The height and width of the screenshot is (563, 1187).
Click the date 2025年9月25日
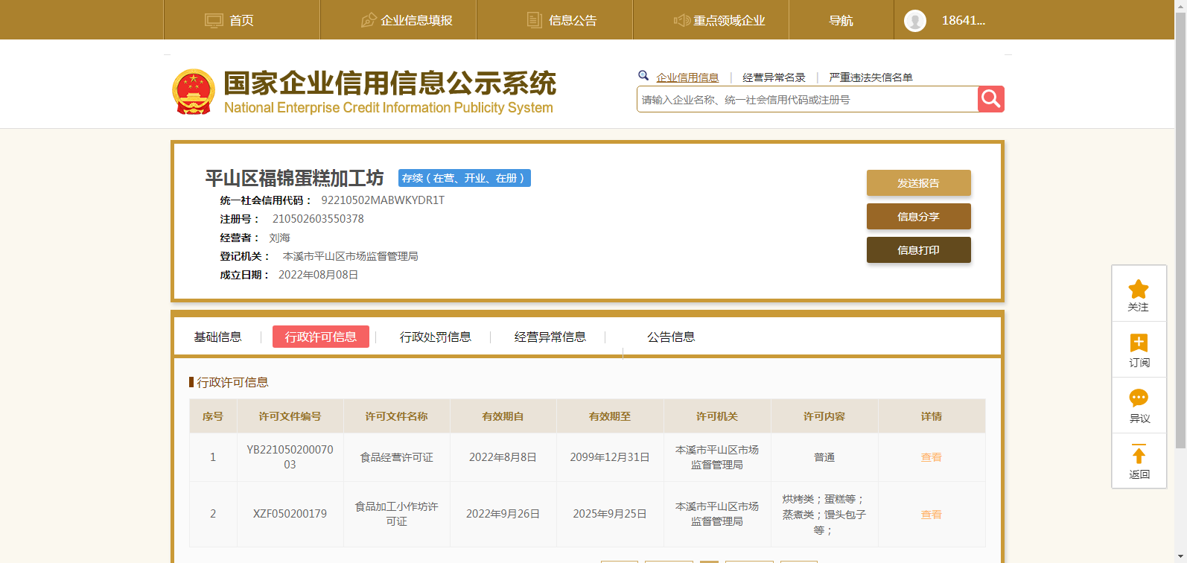[610, 514]
